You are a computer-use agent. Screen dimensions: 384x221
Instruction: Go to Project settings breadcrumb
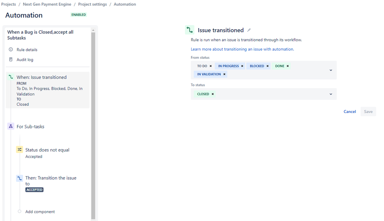click(x=93, y=4)
